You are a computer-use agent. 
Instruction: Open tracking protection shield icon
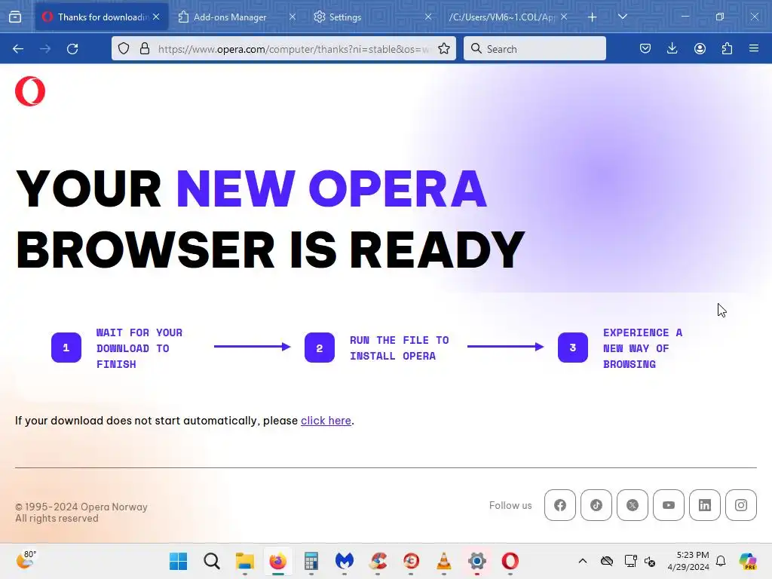click(x=124, y=49)
